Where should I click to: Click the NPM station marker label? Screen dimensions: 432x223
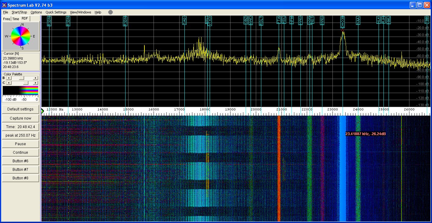[x=292, y=20]
